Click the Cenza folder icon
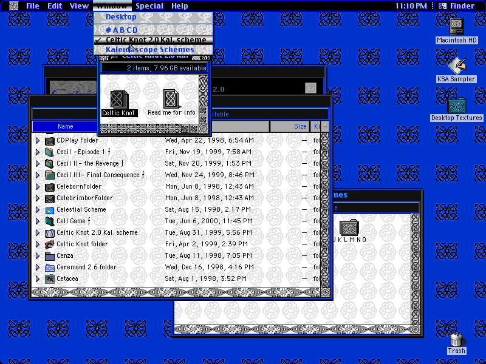This screenshot has width=486, height=364. pos(50,256)
